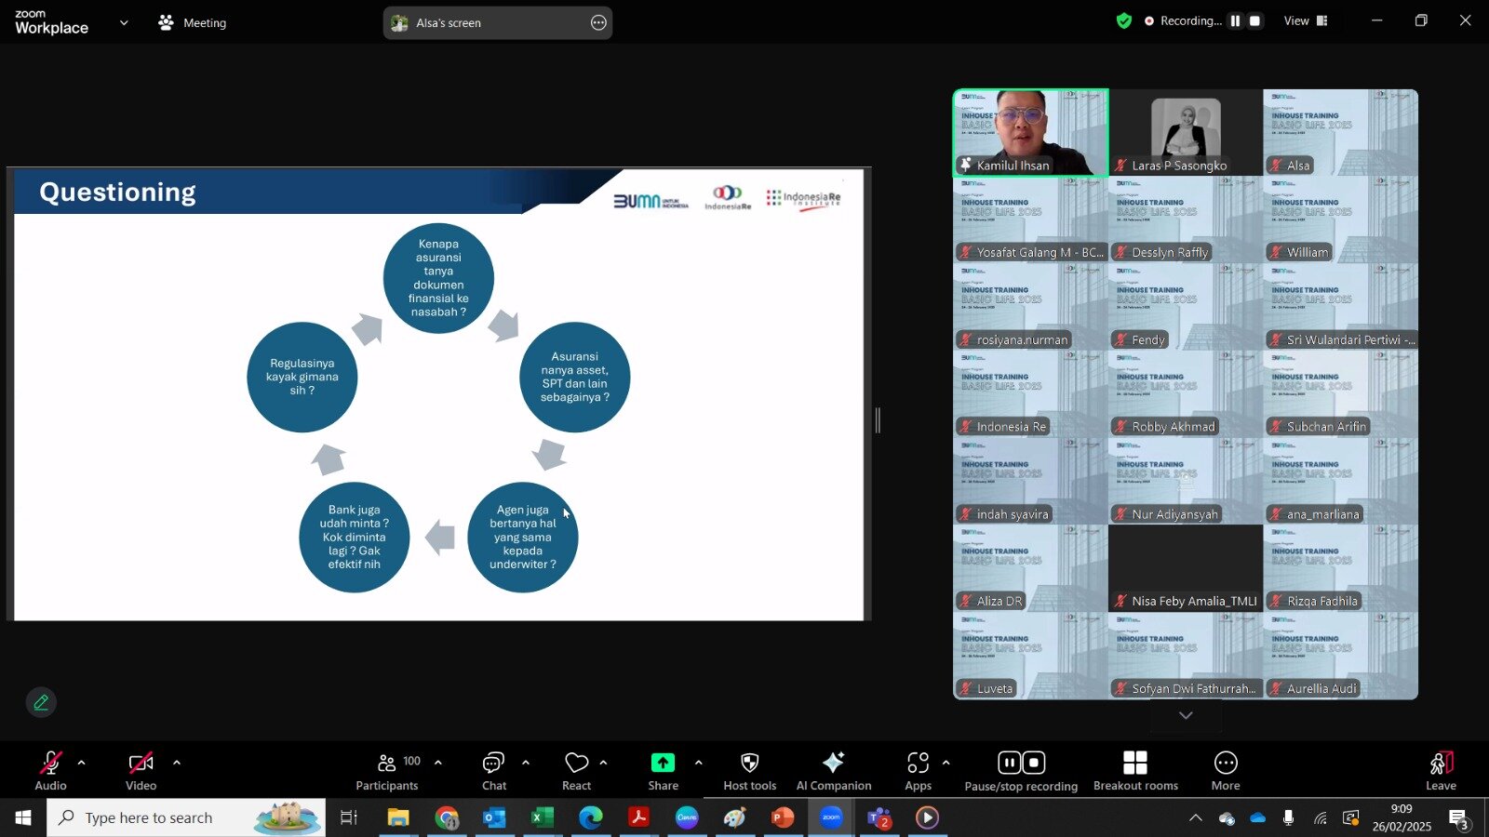This screenshot has height=837, width=1489.
Task: Open Outlook from taskbar
Action: pos(494,817)
